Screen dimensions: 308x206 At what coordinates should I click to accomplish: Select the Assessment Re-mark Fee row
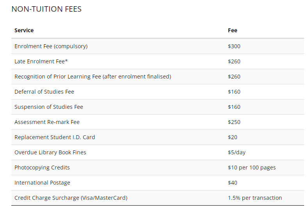(47, 122)
